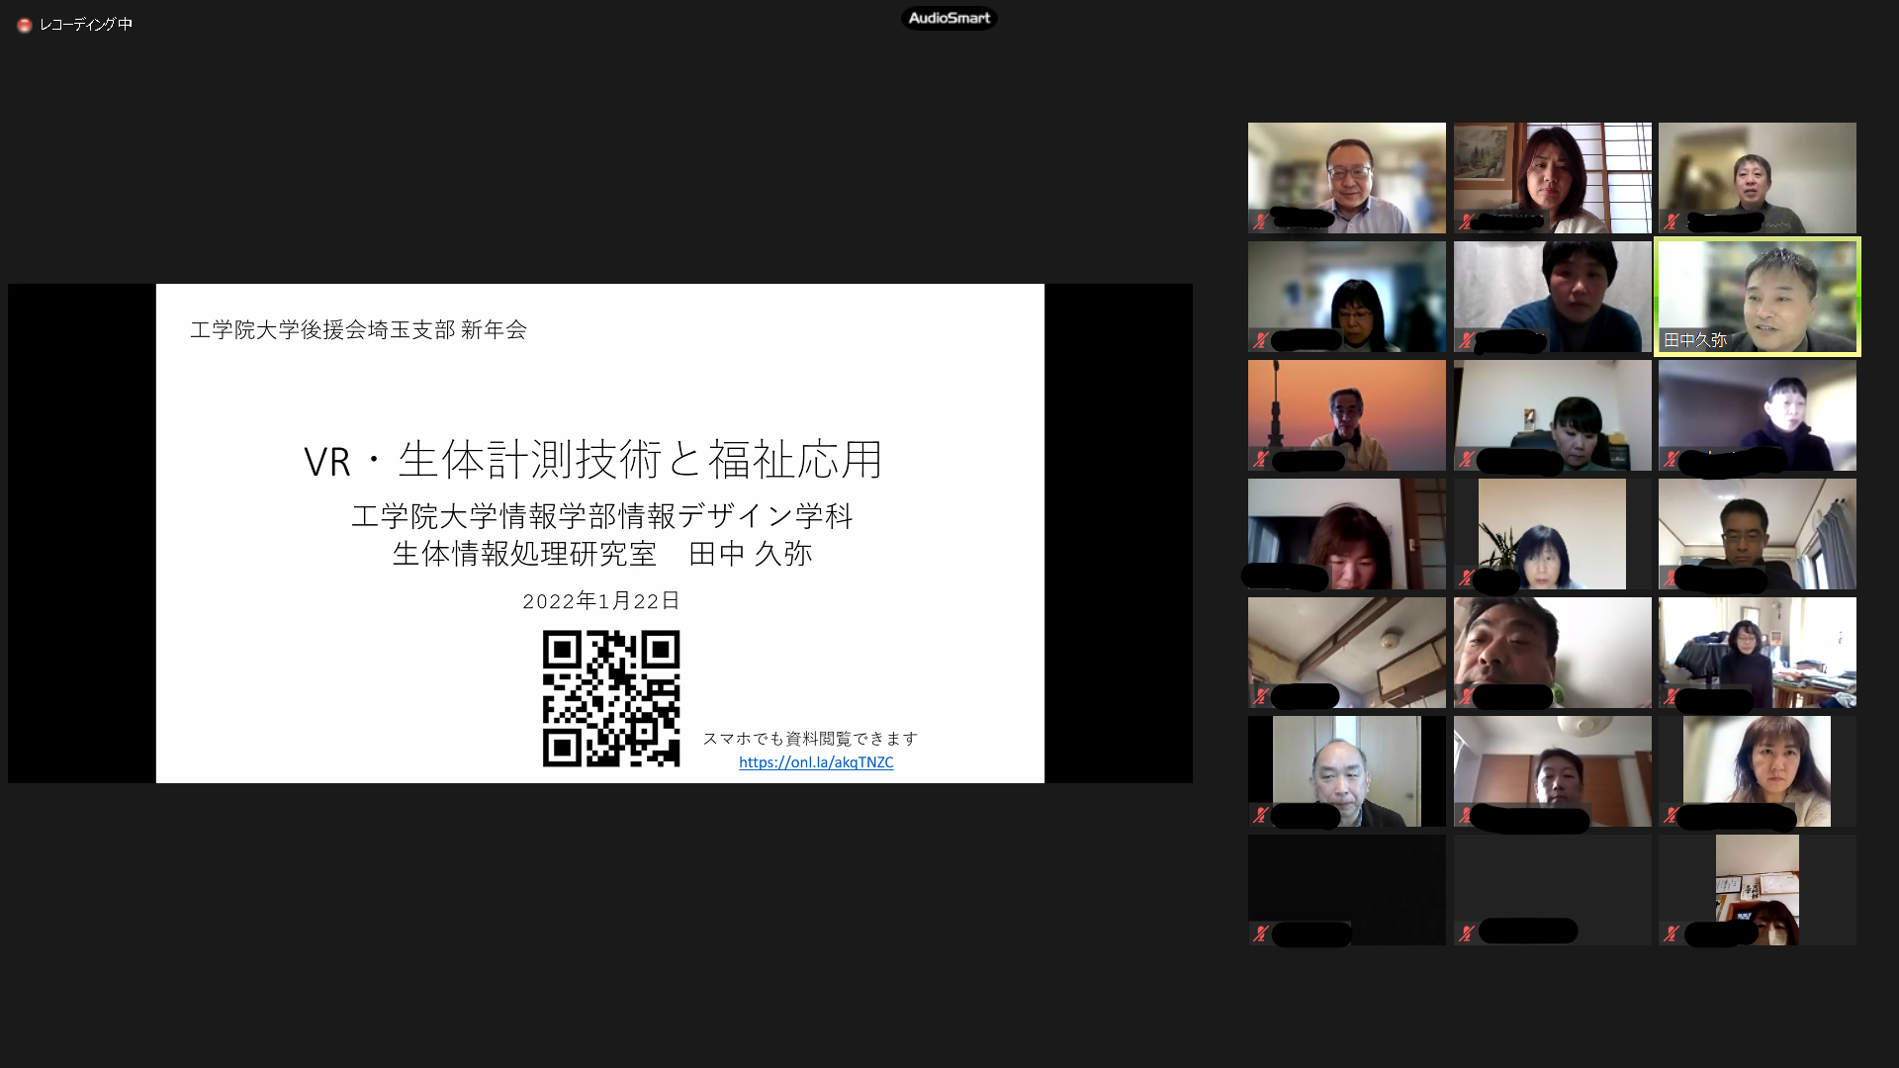Screen dimensions: 1899x1068
Task: Select the glasses man in blue shirt tile
Action: pos(1347,178)
